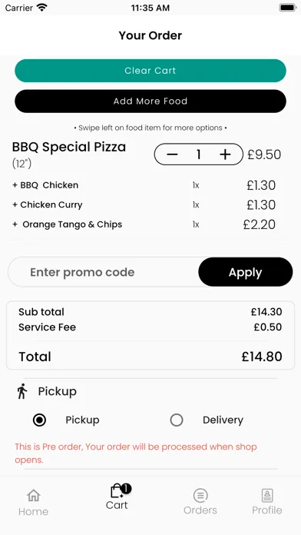Click the Chicken Curry add-on row
Image resolution: width=301 pixels, height=535 pixels.
pyautogui.click(x=144, y=204)
